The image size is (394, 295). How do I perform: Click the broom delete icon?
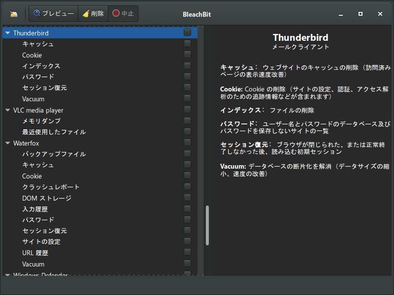pos(86,13)
